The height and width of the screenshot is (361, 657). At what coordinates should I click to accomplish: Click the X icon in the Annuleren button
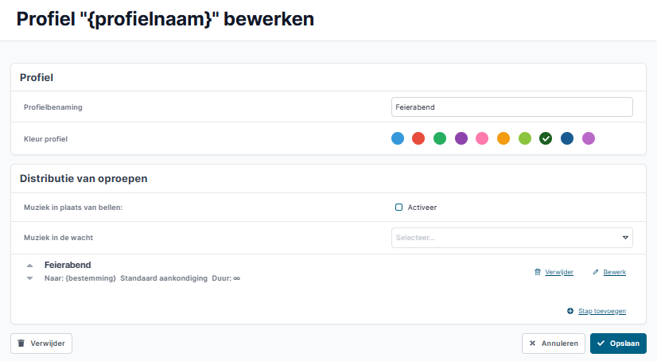click(x=533, y=344)
